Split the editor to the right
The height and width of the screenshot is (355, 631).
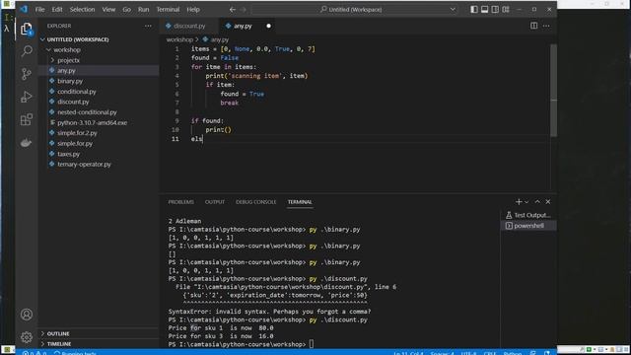(534, 26)
